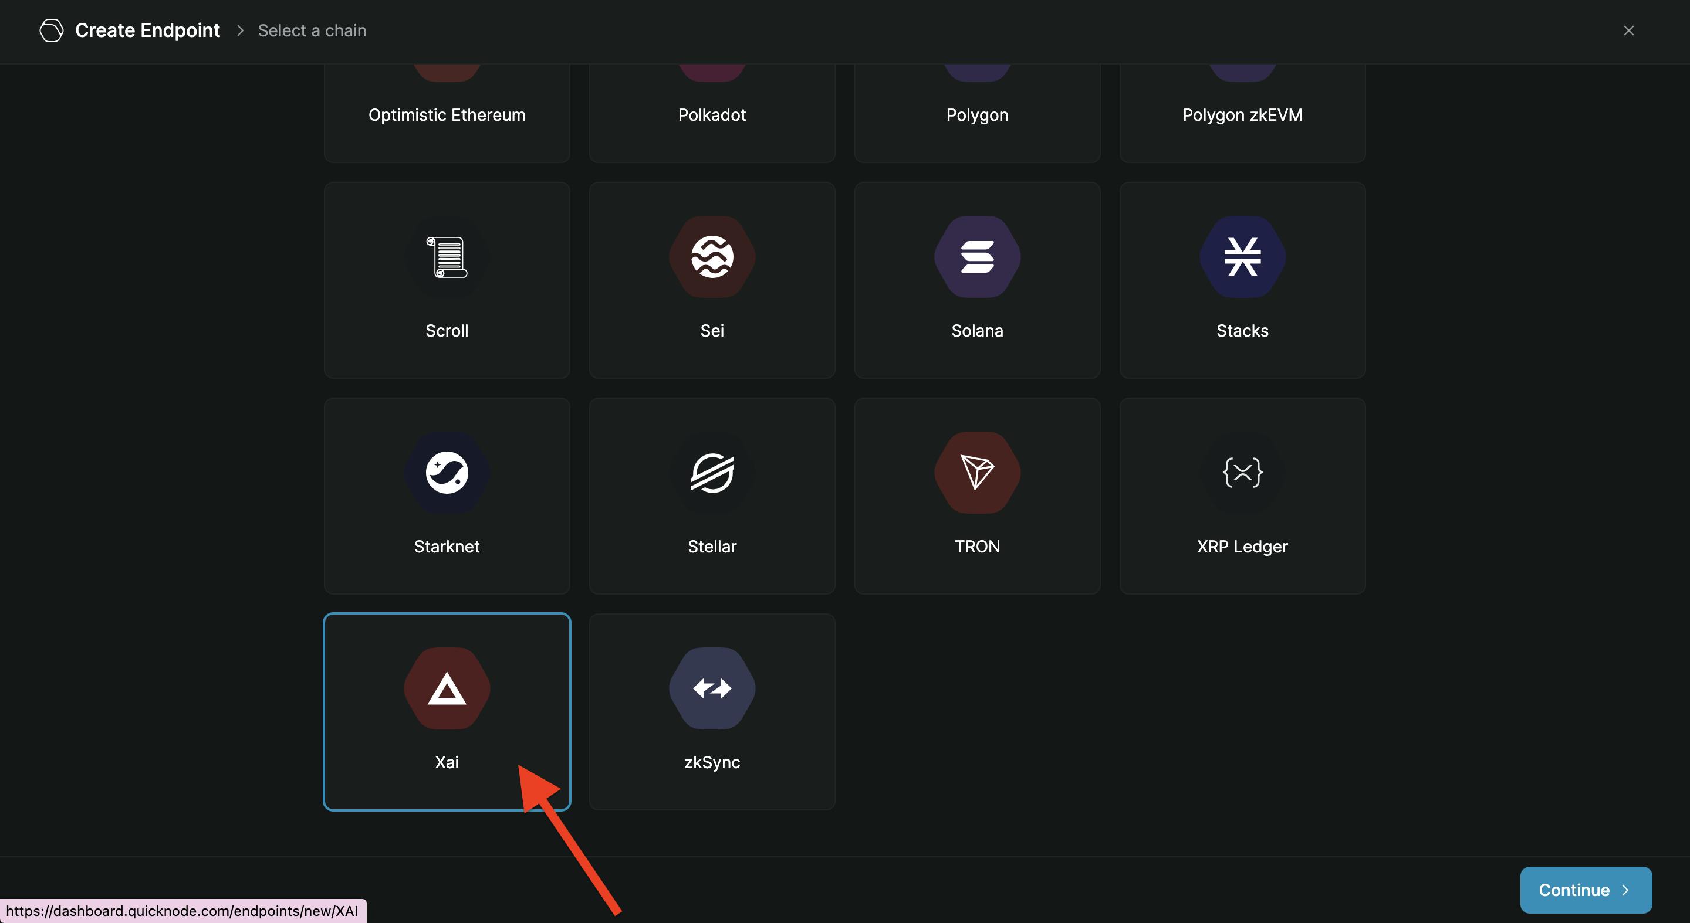This screenshot has height=923, width=1690.
Task: Select the XRP Ledger braces icon
Action: pyautogui.click(x=1242, y=473)
